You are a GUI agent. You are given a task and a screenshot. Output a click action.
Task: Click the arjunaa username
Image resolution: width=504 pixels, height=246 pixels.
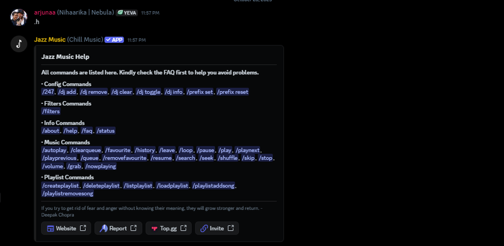[x=44, y=12]
